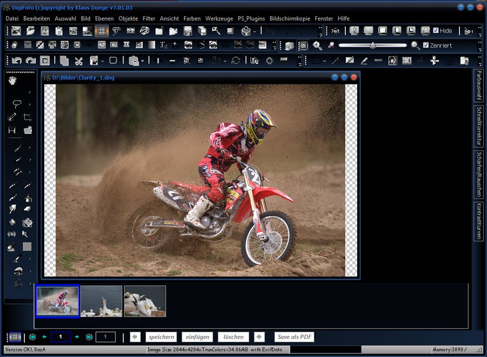Click the printer icon in toolbar
This screenshot has height=357, width=487.
246,31
